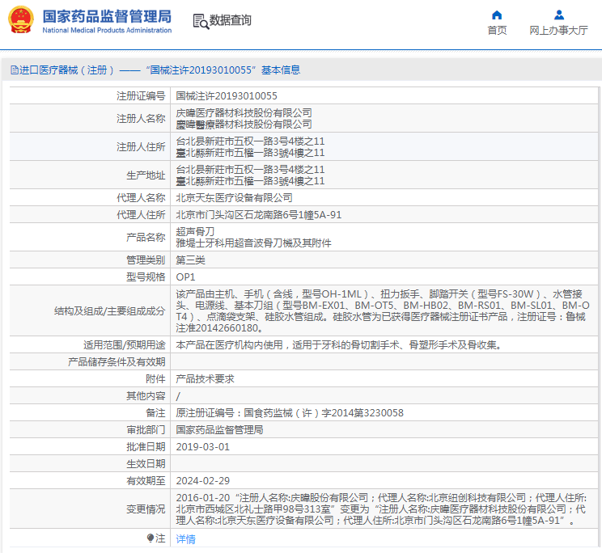
Task: Click the pin icon beside 注
Action: point(150,538)
